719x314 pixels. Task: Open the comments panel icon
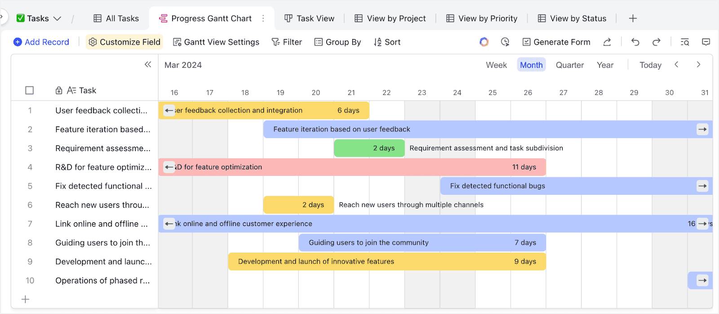pos(706,42)
